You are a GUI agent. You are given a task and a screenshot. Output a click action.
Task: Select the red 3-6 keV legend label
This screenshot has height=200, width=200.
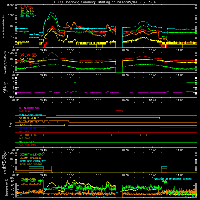[26, 6]
